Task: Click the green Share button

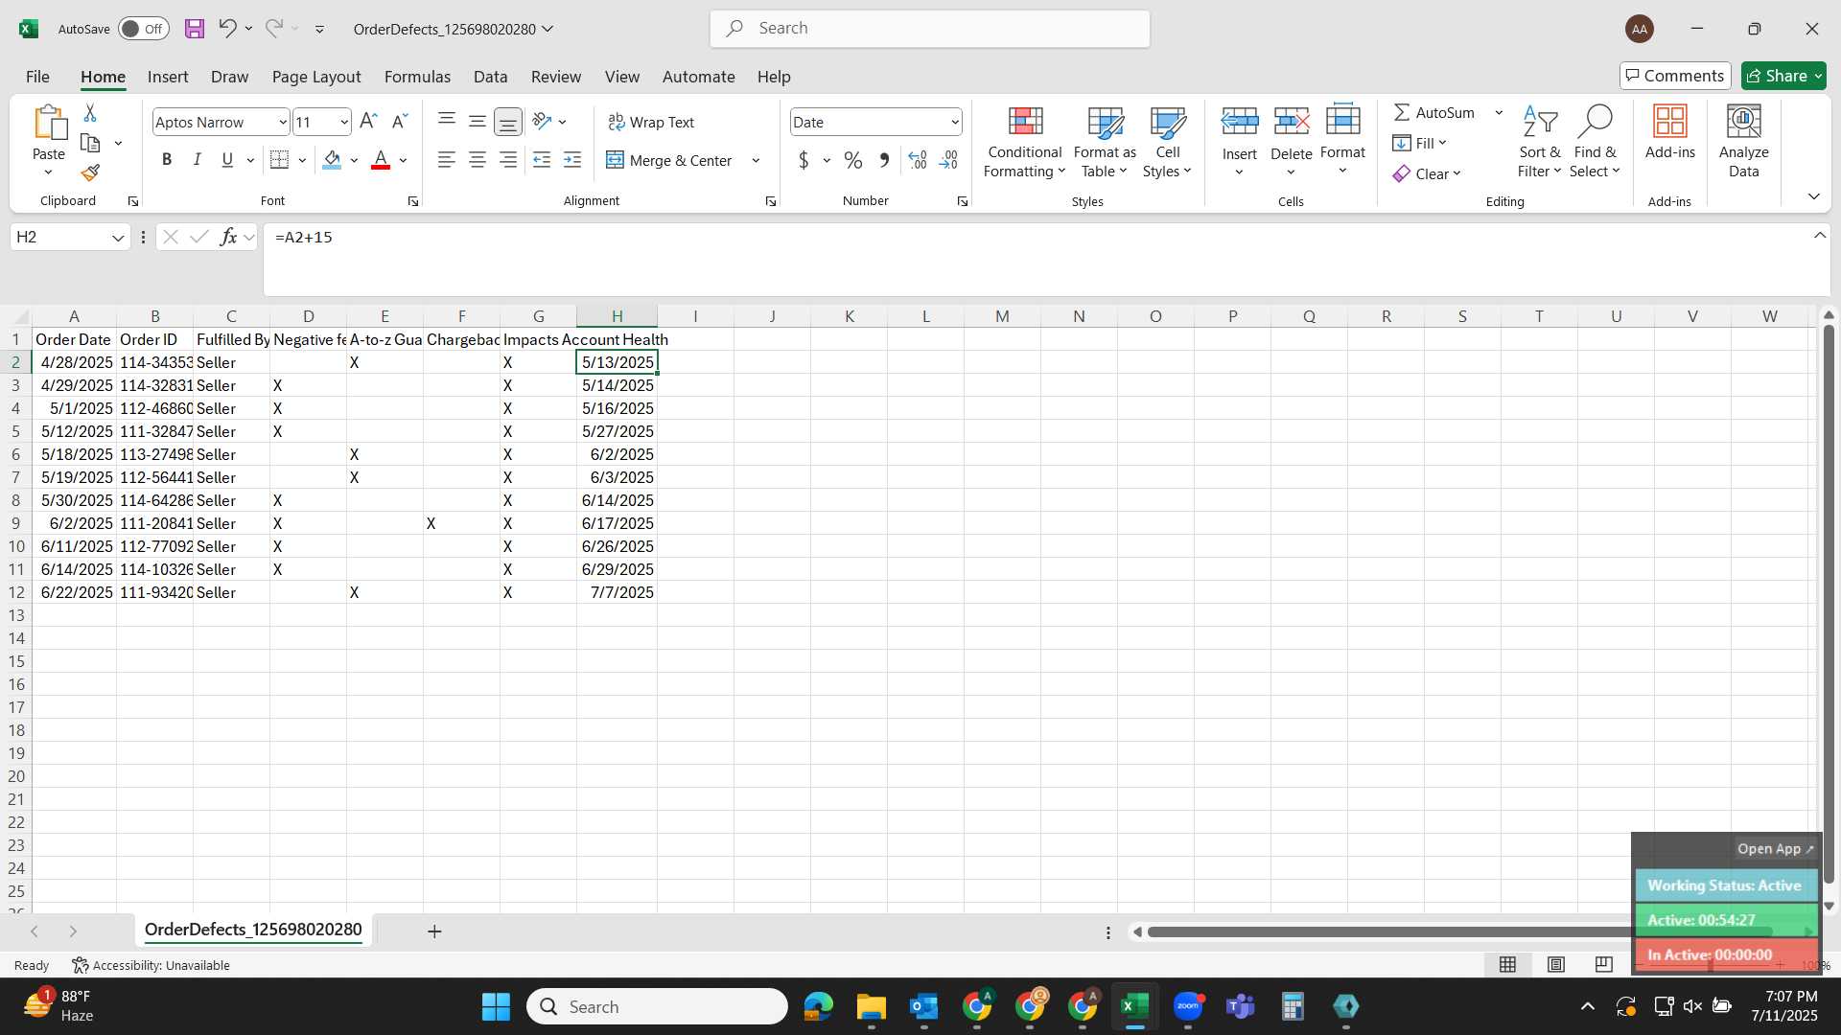Action: click(x=1783, y=76)
